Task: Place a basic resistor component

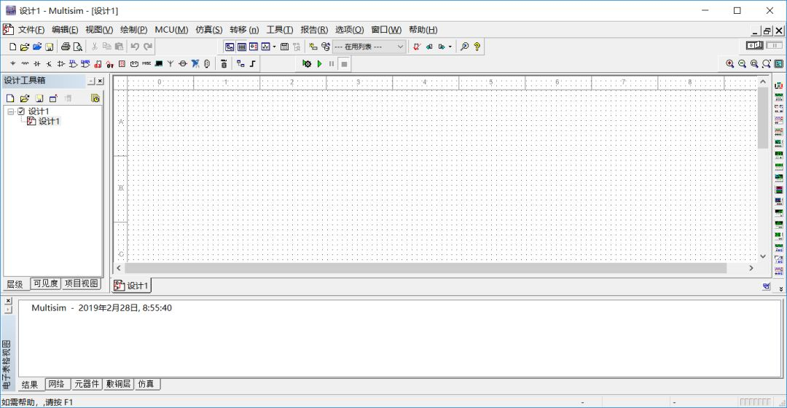Action: [25, 63]
